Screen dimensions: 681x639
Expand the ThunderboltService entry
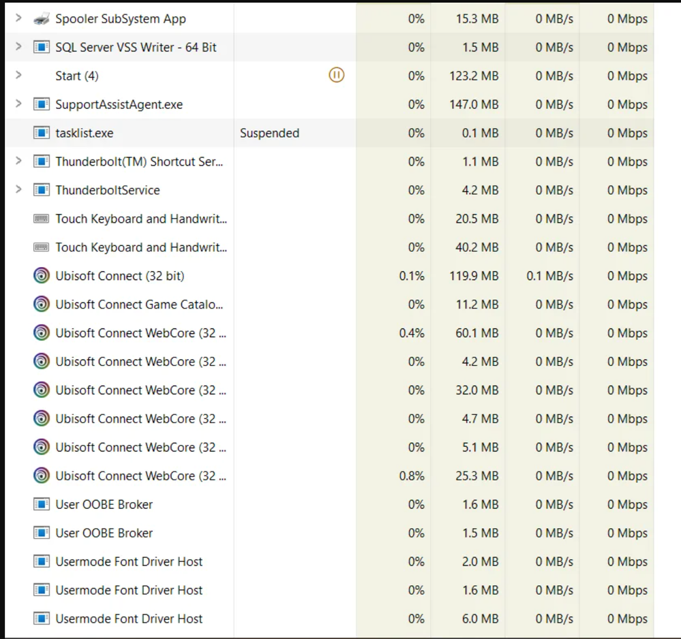18,190
